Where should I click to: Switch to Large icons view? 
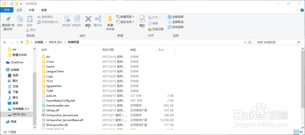(x=301, y=132)
